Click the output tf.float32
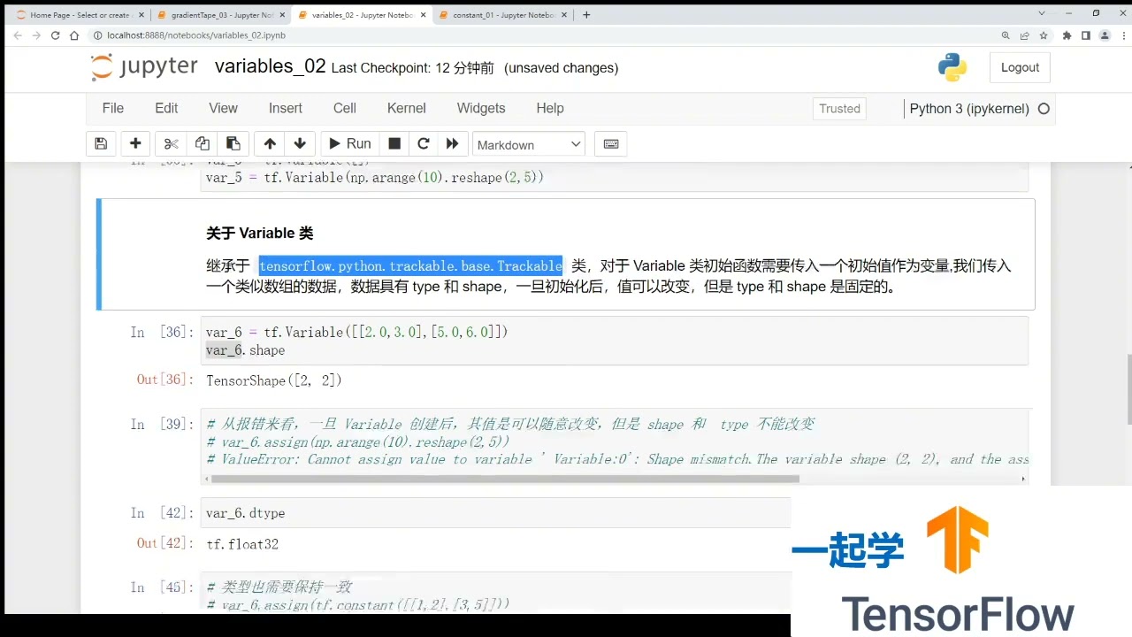This screenshot has height=637, width=1132. pyautogui.click(x=242, y=544)
